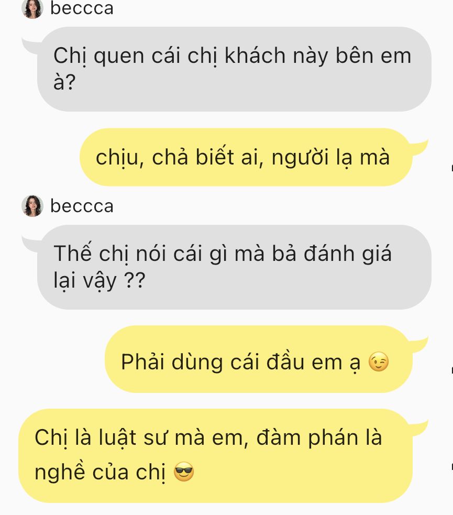Open the topmost 'beccca' username label
Viewport: 453px width, 515px height.
[x=82, y=8]
